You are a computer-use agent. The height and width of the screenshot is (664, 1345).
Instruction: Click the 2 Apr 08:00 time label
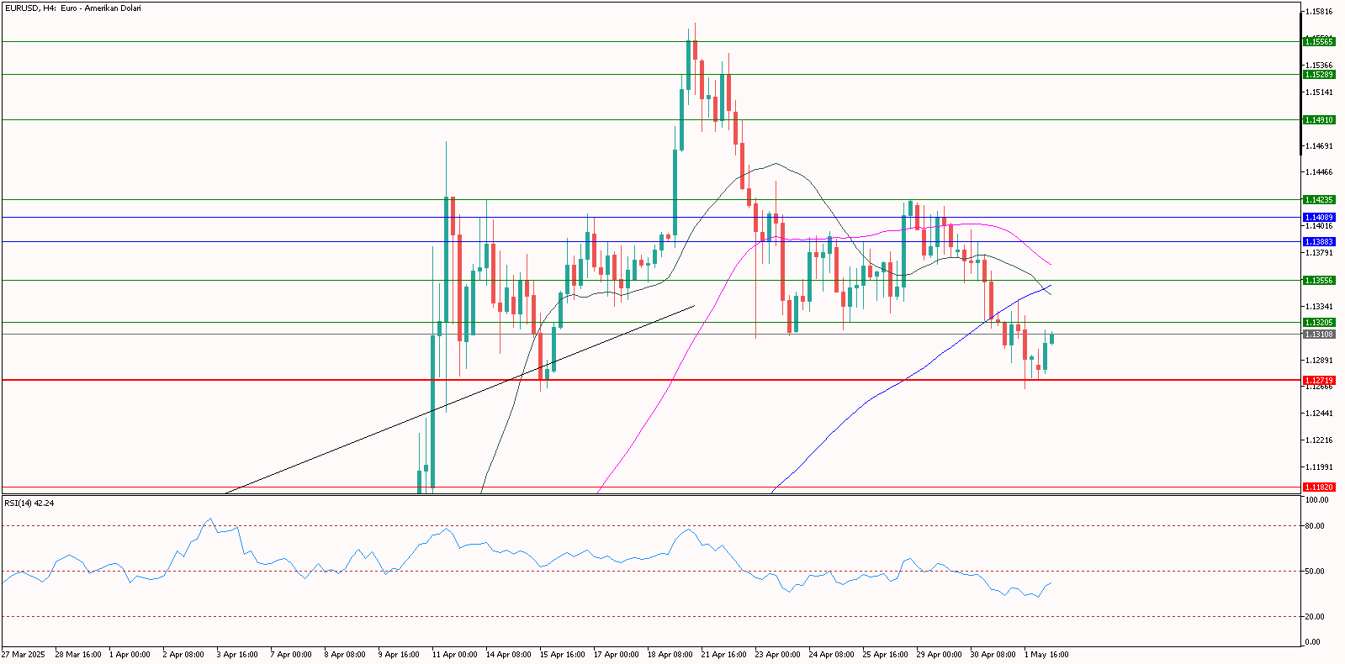[x=183, y=655]
